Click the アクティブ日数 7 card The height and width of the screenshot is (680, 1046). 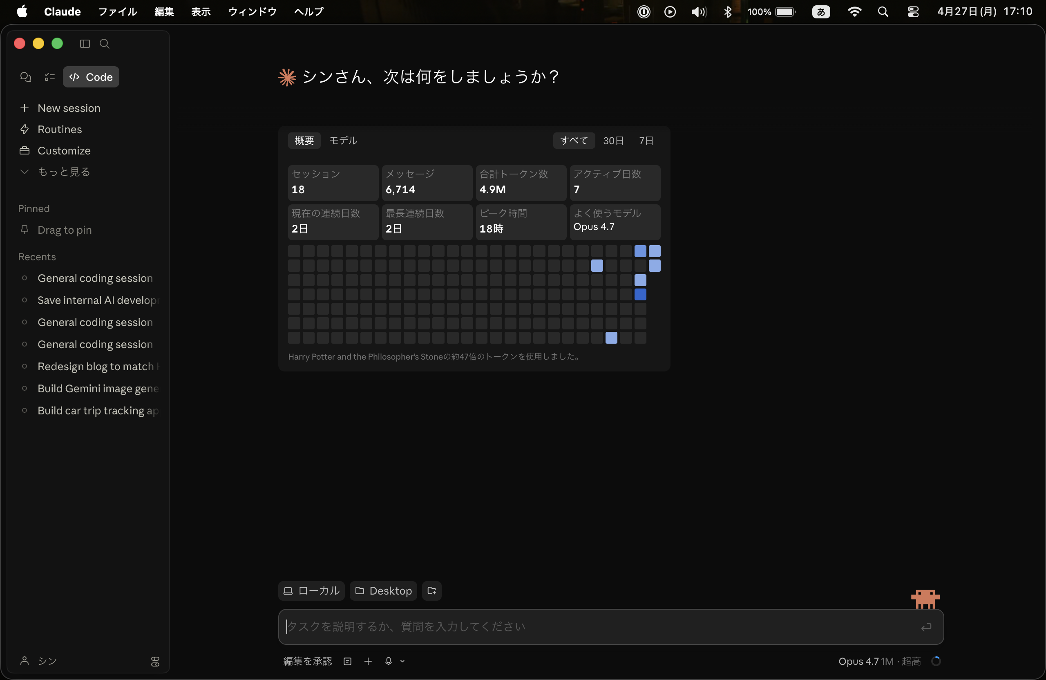click(x=615, y=183)
